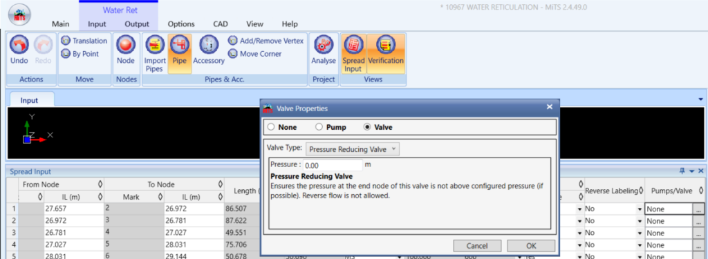The width and height of the screenshot is (708, 259).
Task: Click the Pressure input field
Action: point(333,165)
